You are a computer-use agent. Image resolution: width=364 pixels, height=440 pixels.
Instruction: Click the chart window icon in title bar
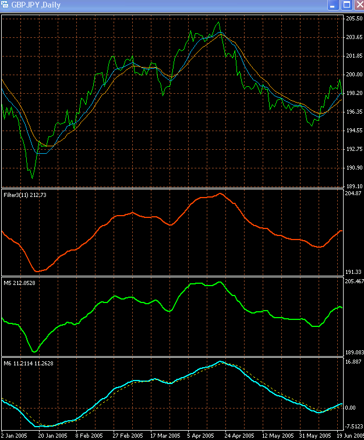pyautogui.click(x=5, y=5)
